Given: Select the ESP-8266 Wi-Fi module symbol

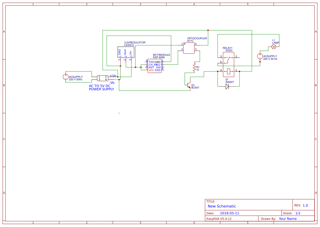Looking at the screenshot, I should point(155,66).
